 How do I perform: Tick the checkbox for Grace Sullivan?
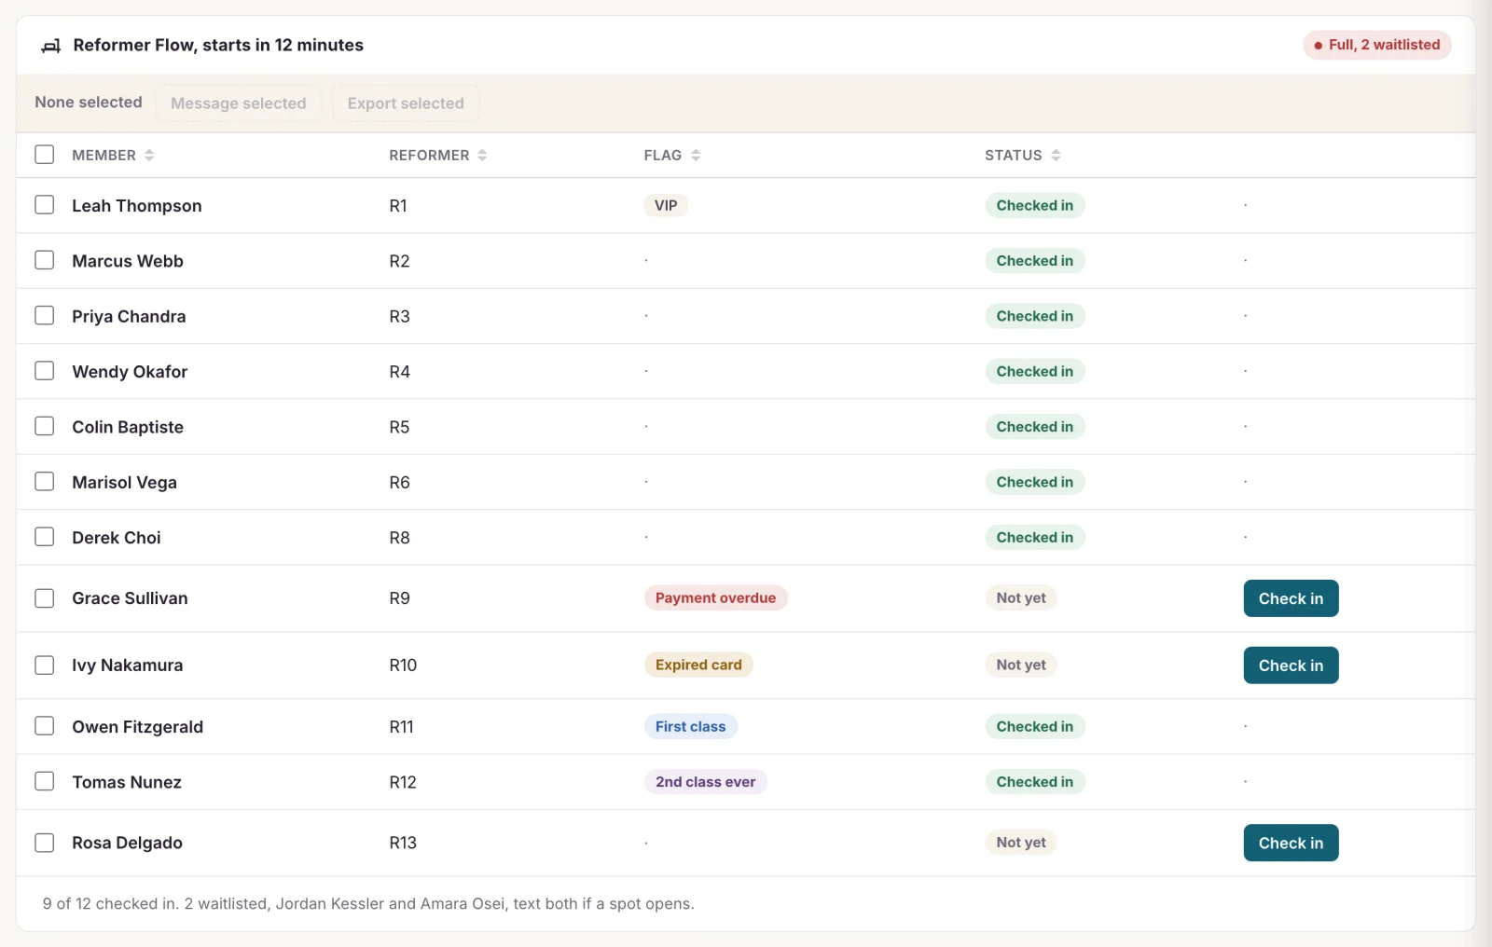(45, 598)
